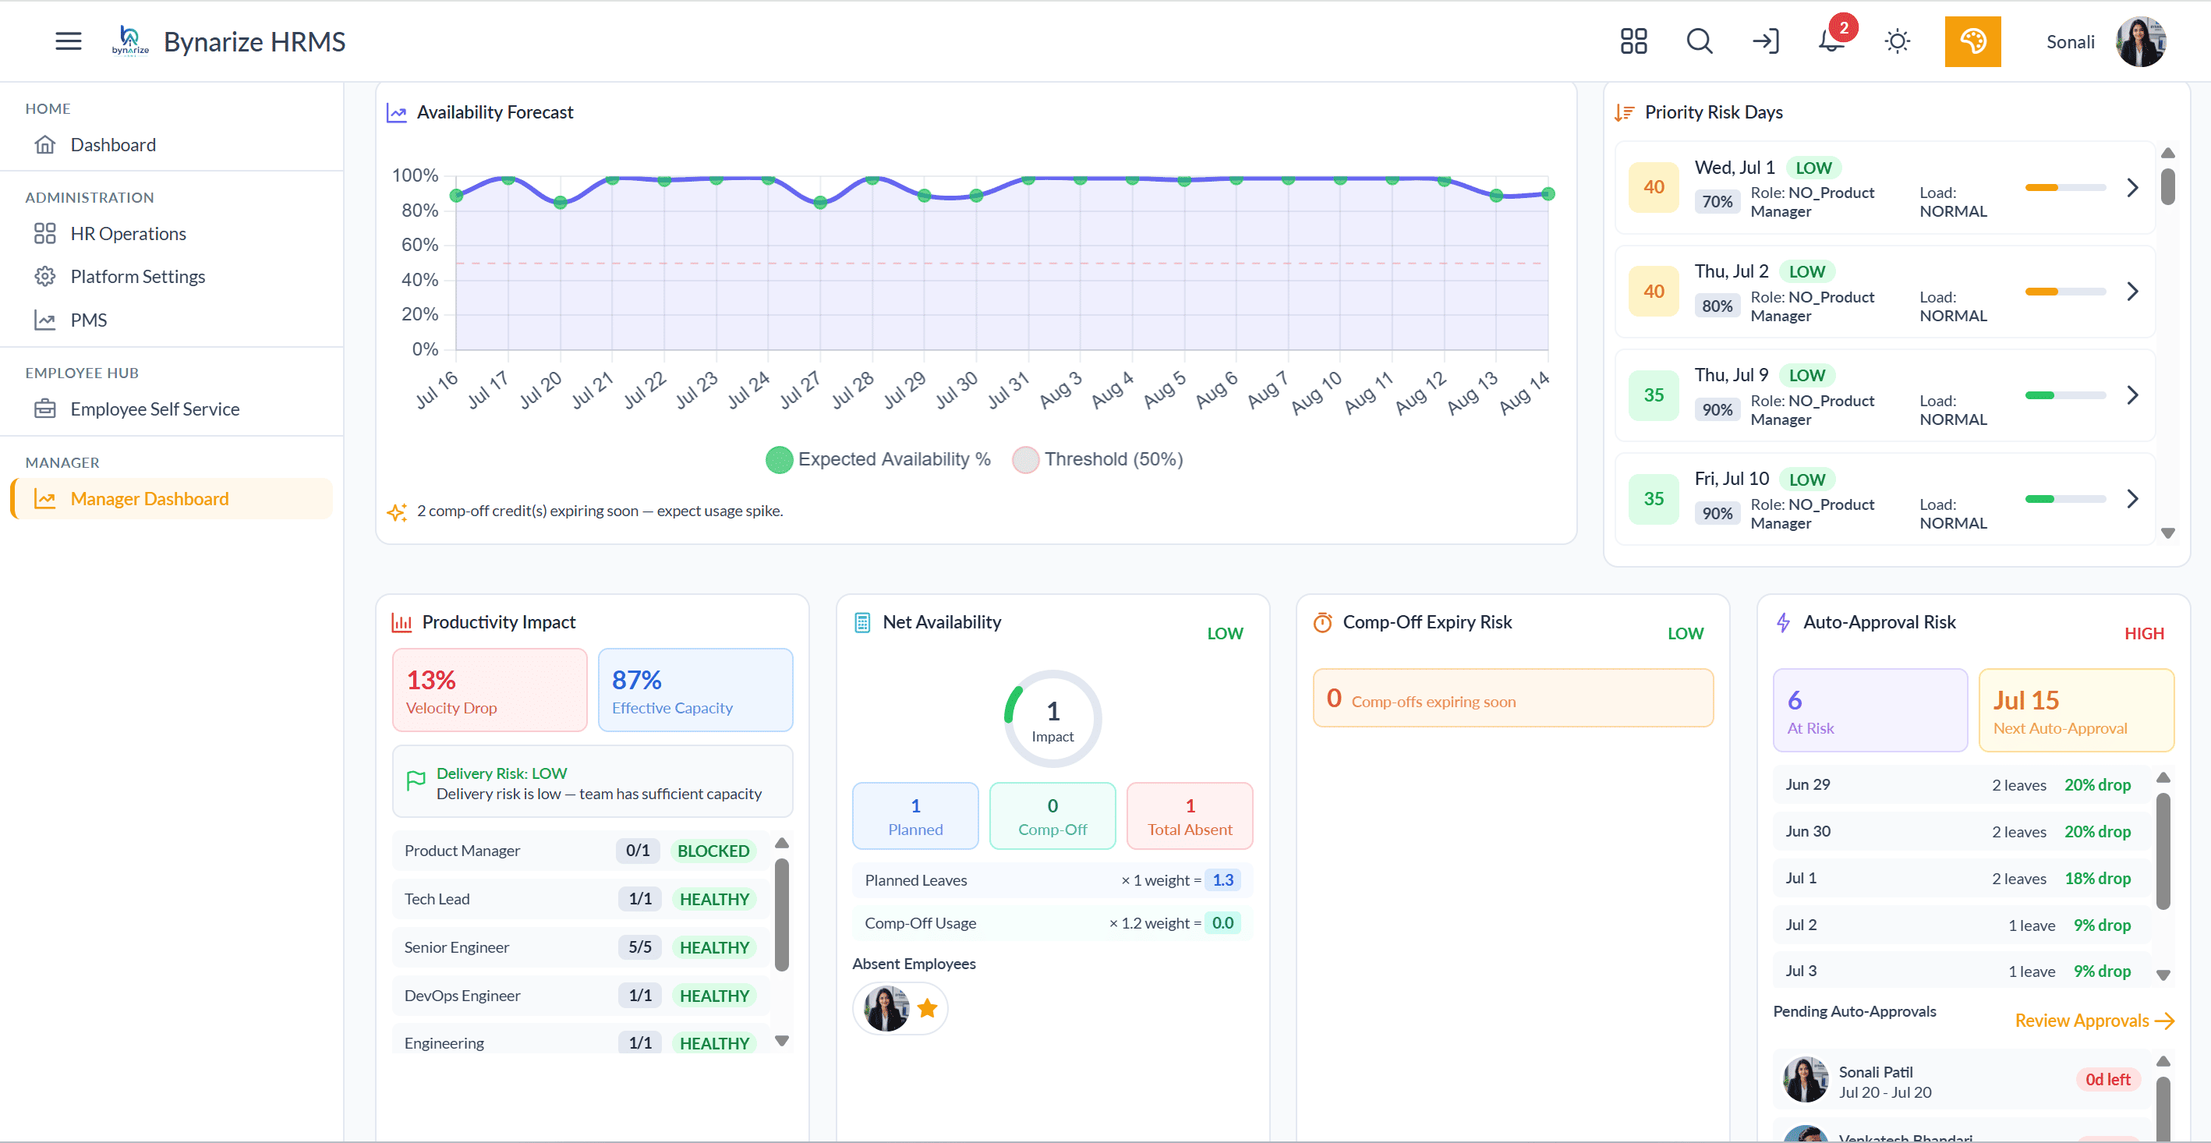Viewport: 2211px width, 1143px height.
Task: Click the 0 Comp-Off tile
Action: [1052, 816]
